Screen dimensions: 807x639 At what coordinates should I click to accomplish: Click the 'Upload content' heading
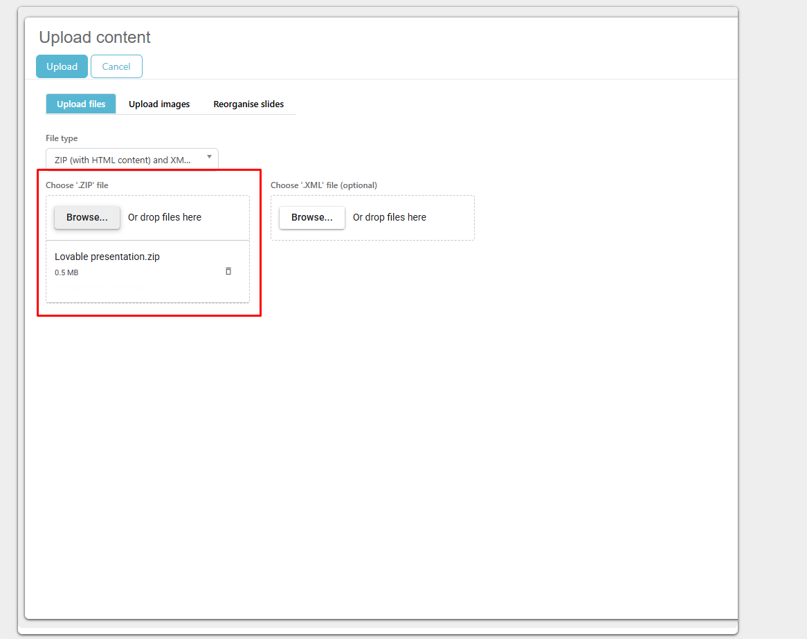[x=95, y=37]
